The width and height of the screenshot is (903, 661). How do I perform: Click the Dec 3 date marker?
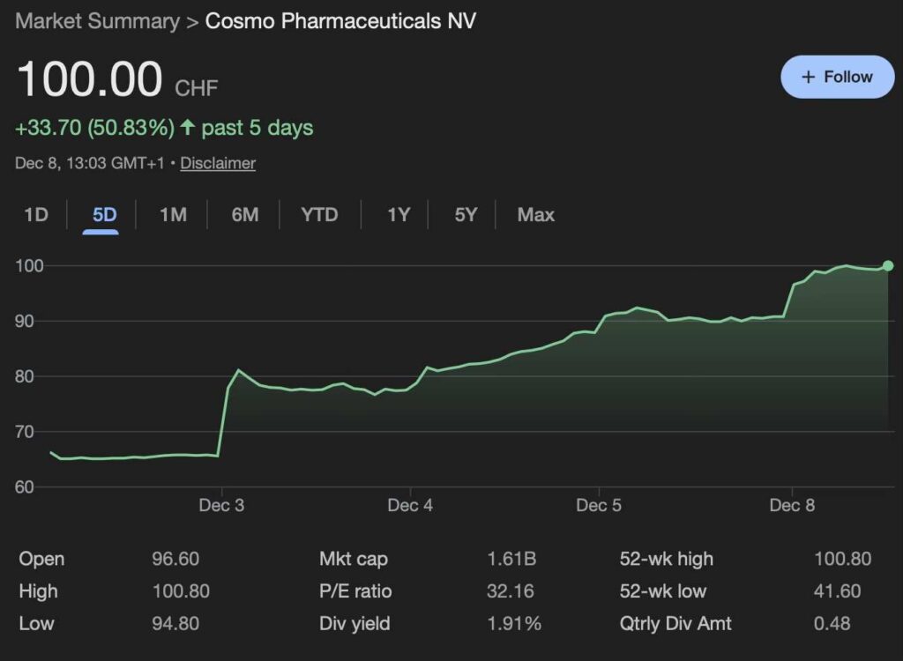click(221, 505)
